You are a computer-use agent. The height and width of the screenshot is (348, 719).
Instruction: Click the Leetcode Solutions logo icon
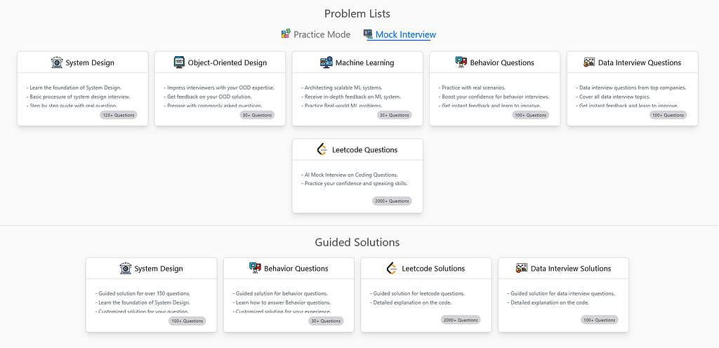pyautogui.click(x=392, y=268)
